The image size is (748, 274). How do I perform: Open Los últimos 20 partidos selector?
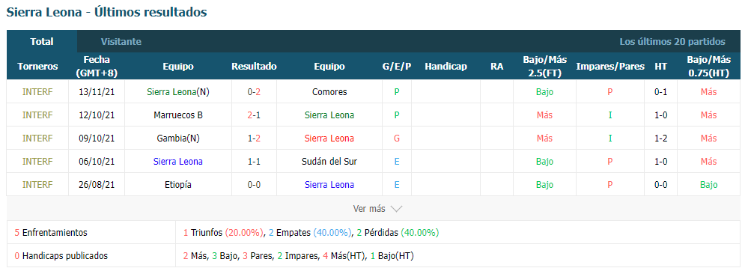[672, 41]
